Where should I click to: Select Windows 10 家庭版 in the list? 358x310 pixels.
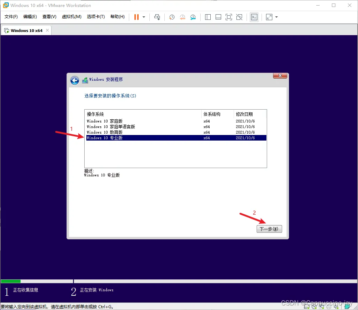tap(176, 121)
